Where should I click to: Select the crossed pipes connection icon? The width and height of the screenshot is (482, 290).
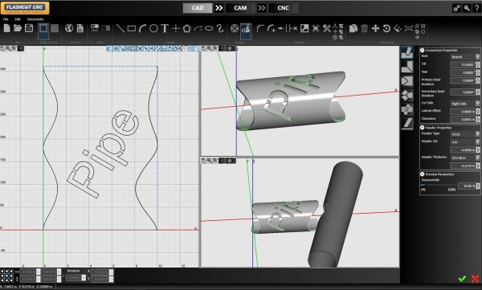pyautogui.click(x=407, y=109)
